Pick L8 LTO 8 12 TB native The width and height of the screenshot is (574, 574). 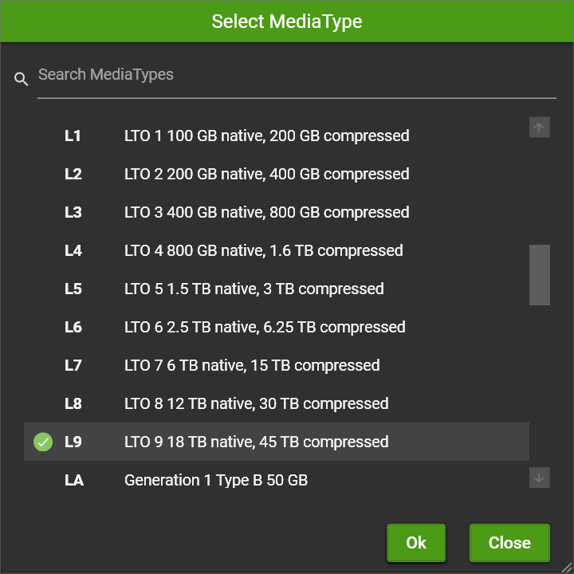pos(277,403)
